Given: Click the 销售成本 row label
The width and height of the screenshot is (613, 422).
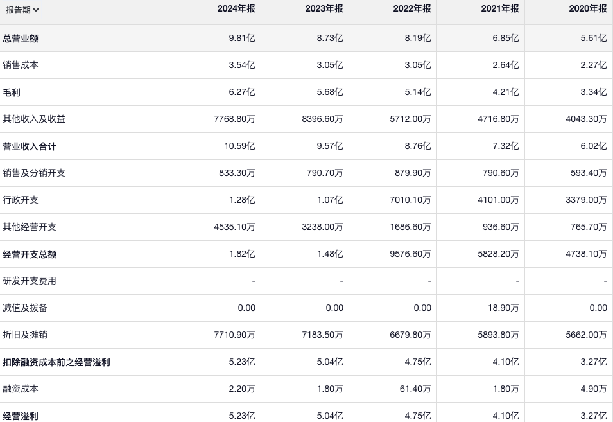Looking at the screenshot, I should pyautogui.click(x=21, y=66).
